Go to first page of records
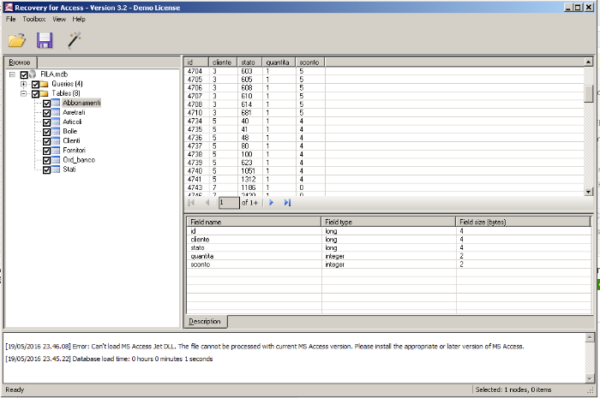 [x=191, y=203]
